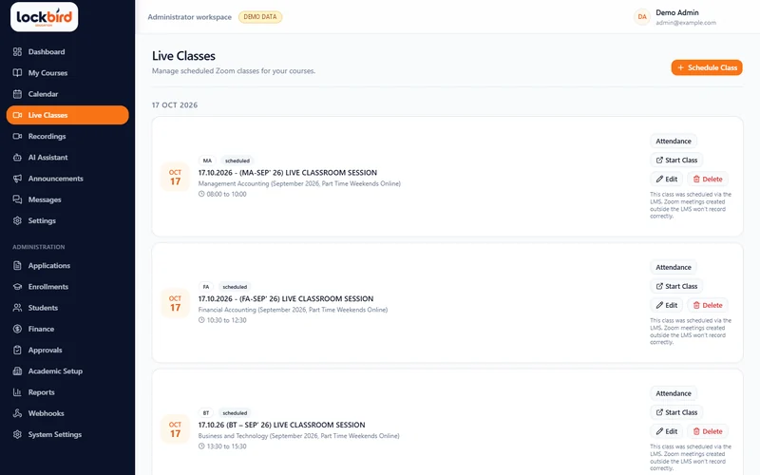This screenshot has height=475, width=760.
Task: Open the Reports page
Action: [x=67, y=392]
